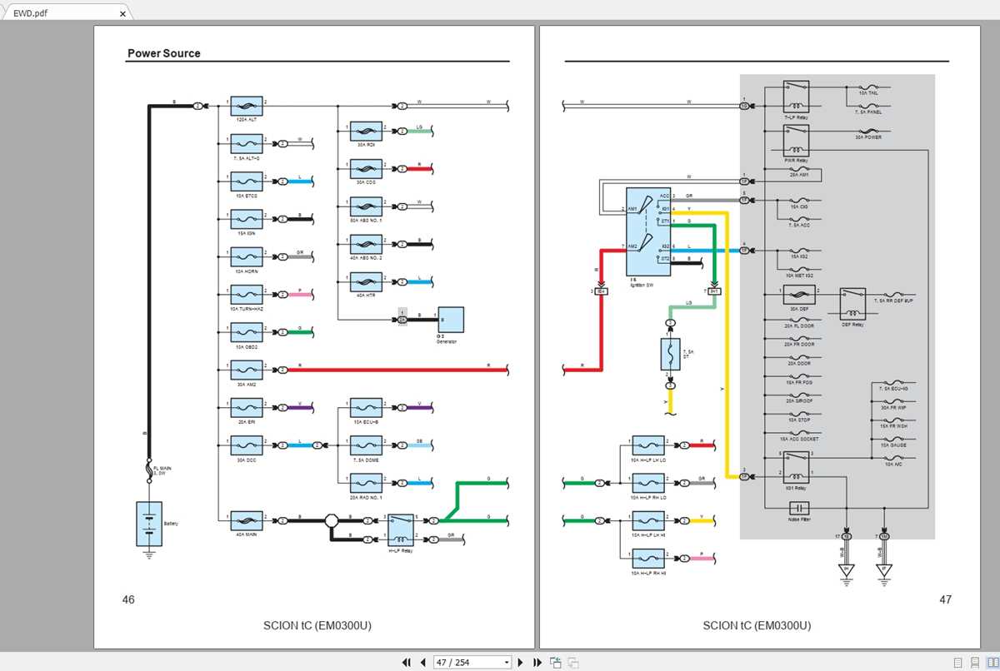1000x671 pixels.
Task: Click the T-LP Relay symbol
Action: (x=797, y=97)
